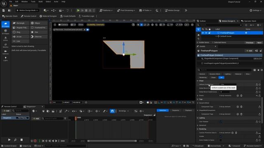Expand the Advanced section under Lighting
264x148 pixels.
[198, 125]
